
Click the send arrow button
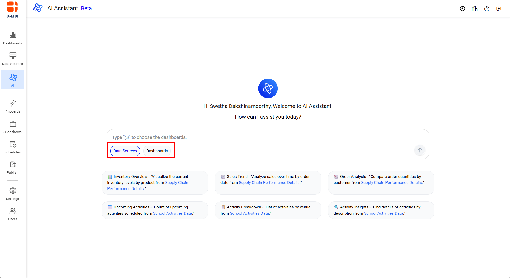tap(420, 150)
